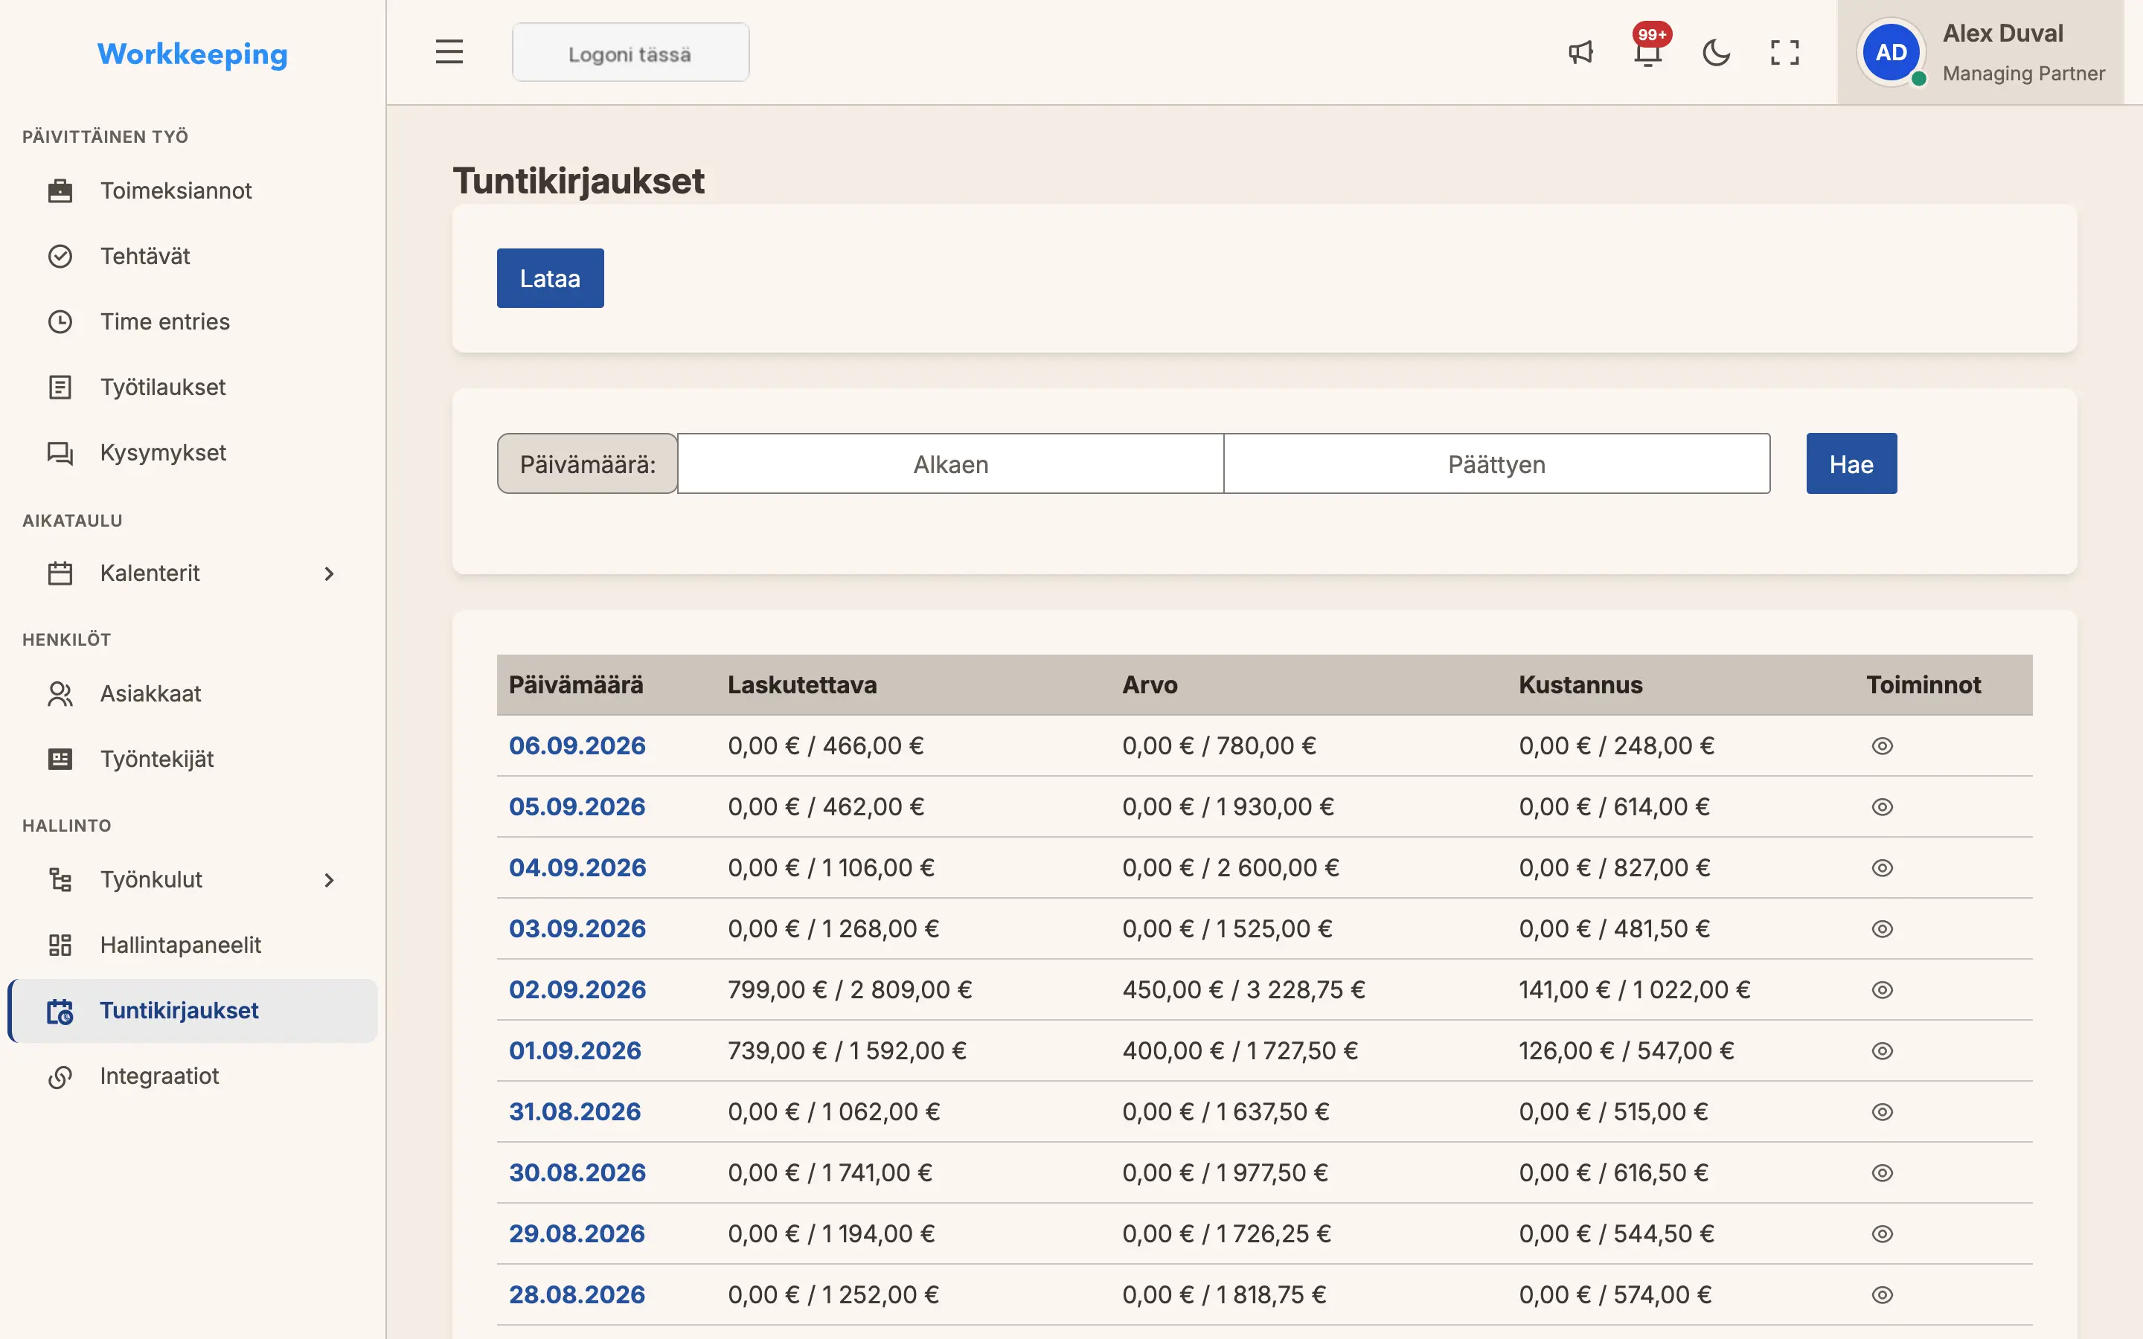2143x1339 pixels.
Task: Open the 02.09.2026 date link
Action: 577,989
